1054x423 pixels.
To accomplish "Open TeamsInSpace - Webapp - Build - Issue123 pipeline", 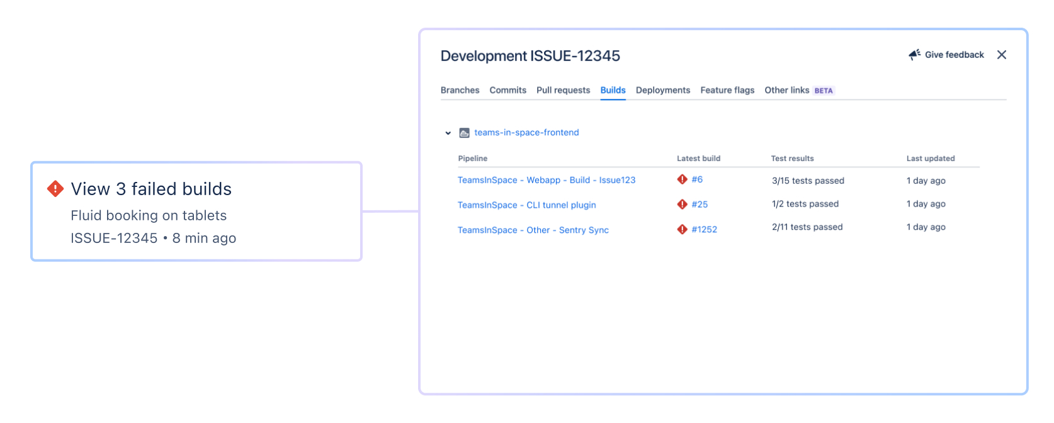I will click(x=547, y=180).
